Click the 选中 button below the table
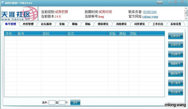 tap(75, 103)
